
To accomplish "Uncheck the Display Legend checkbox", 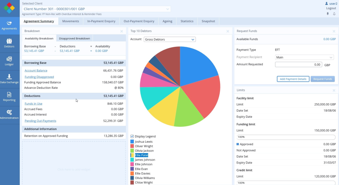I will (132, 136).
